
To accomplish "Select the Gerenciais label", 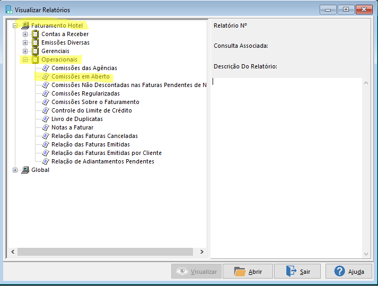I will (55, 51).
